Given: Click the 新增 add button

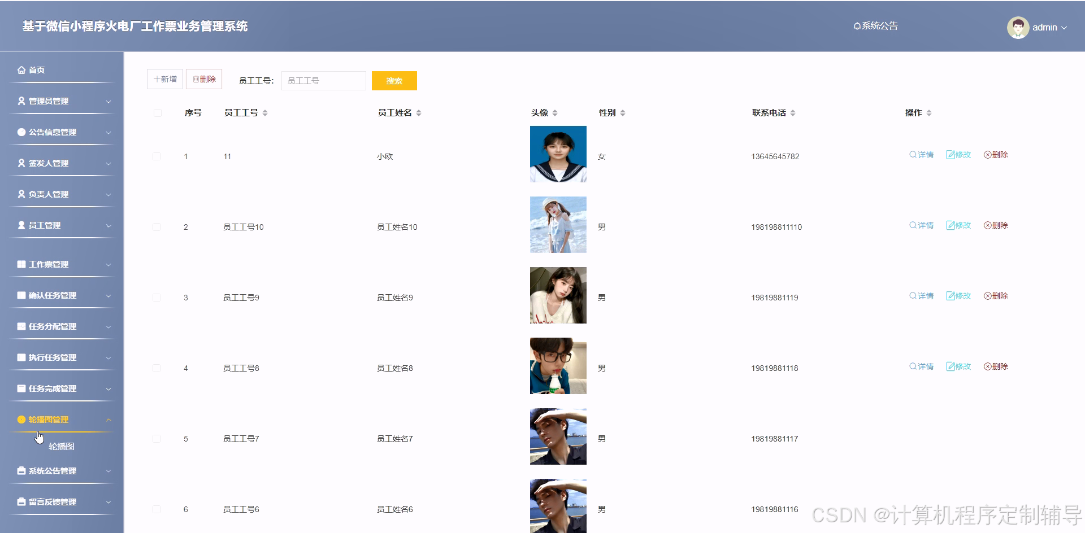Looking at the screenshot, I should pyautogui.click(x=165, y=79).
